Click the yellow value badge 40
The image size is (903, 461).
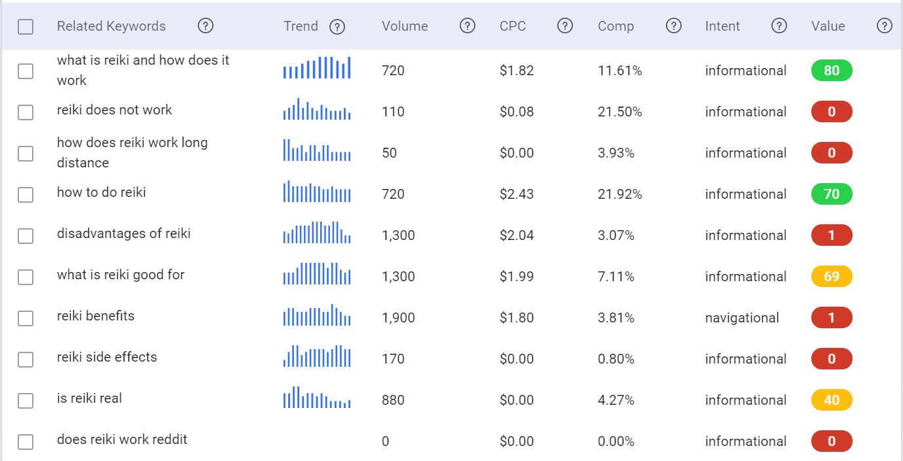pyautogui.click(x=832, y=400)
